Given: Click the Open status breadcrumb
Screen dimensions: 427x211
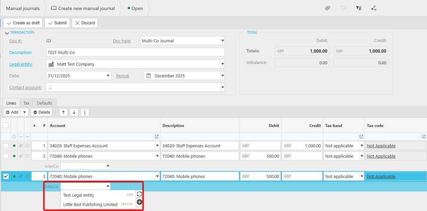Looking at the screenshot, I should click(136, 8).
